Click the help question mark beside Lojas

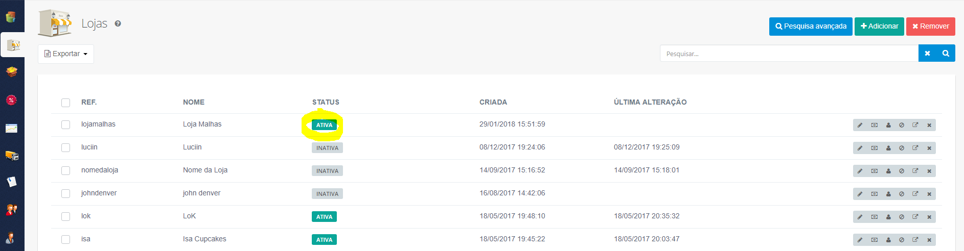point(118,23)
